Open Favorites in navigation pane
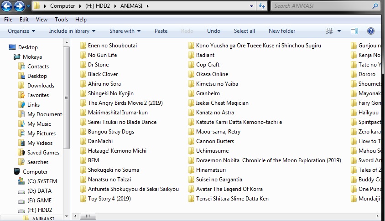385x221 pixels. (38, 95)
